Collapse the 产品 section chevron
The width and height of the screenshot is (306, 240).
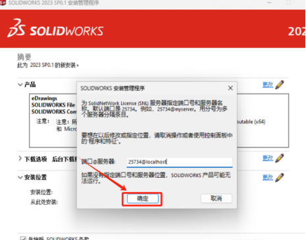[20, 85]
